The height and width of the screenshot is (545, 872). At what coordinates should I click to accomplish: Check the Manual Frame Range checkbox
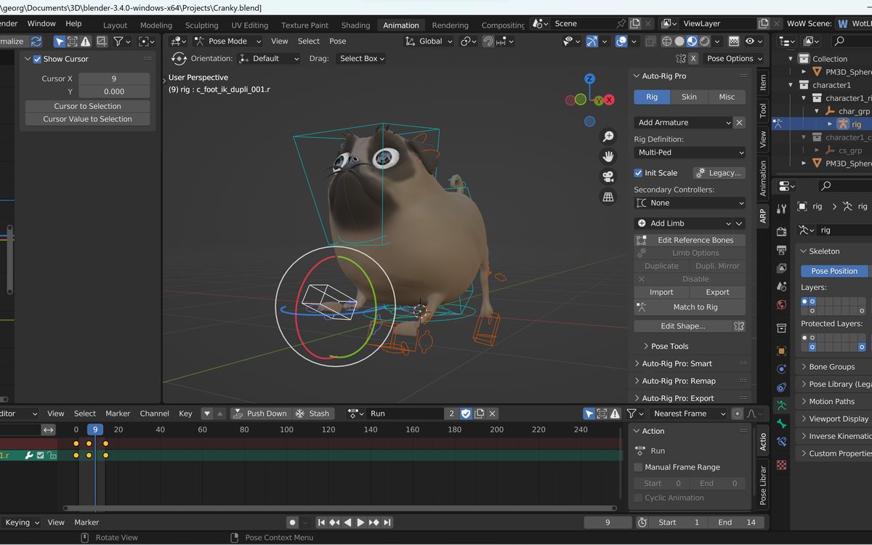638,467
